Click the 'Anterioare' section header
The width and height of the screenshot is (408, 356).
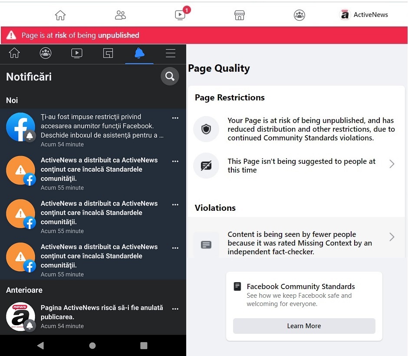(x=24, y=290)
